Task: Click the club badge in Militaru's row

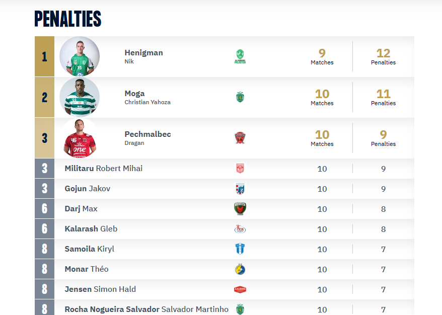Action: [240, 169]
